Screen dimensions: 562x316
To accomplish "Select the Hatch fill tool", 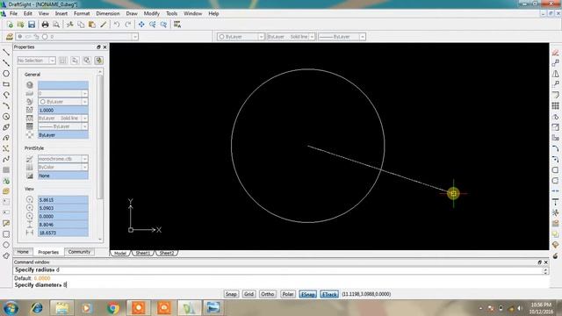I will coord(6,169).
